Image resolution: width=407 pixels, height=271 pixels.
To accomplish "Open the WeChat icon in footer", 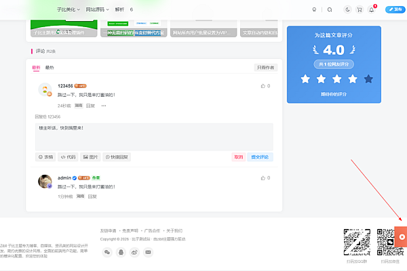I will coord(107,252).
